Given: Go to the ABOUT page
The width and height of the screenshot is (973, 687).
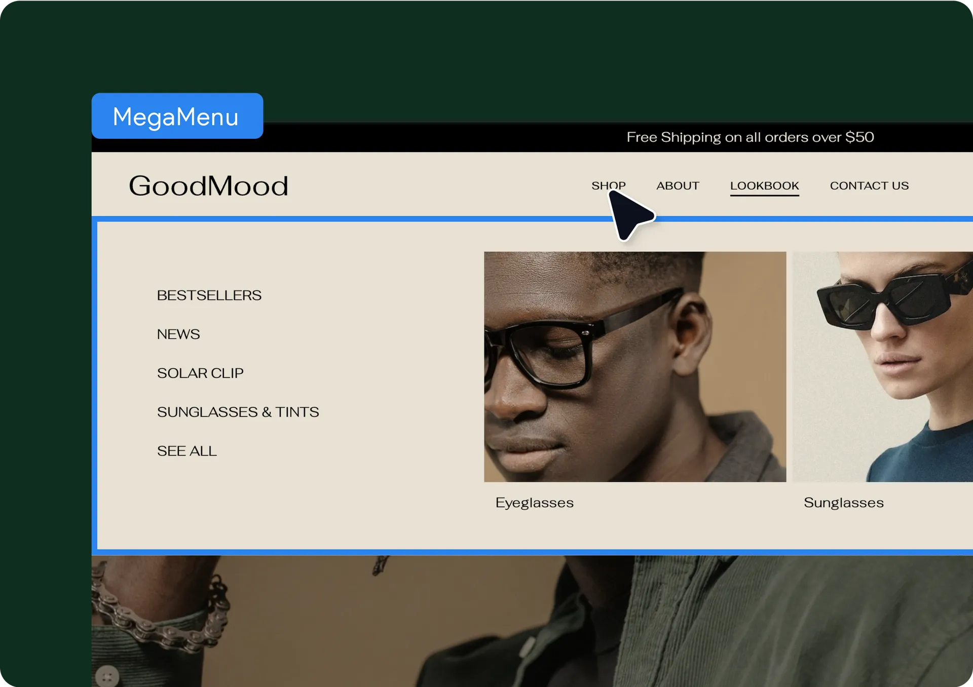Looking at the screenshot, I should click(x=678, y=185).
